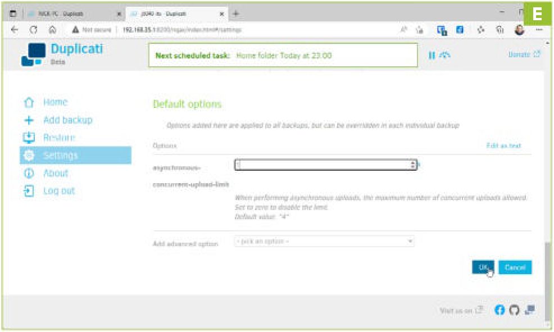This screenshot has height=332, width=554.
Task: Focus the asynchronous-concurrent-upload-limit number field
Action: click(x=325, y=165)
